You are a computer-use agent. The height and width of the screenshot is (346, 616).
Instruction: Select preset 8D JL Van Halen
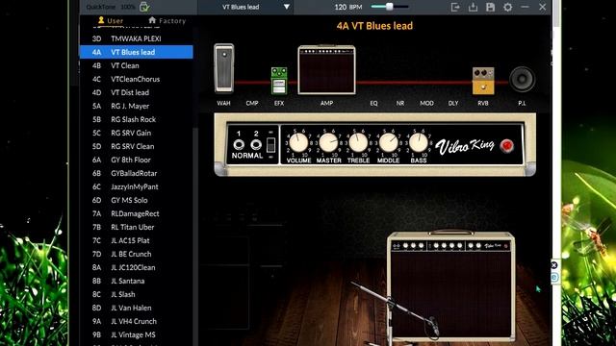point(137,308)
